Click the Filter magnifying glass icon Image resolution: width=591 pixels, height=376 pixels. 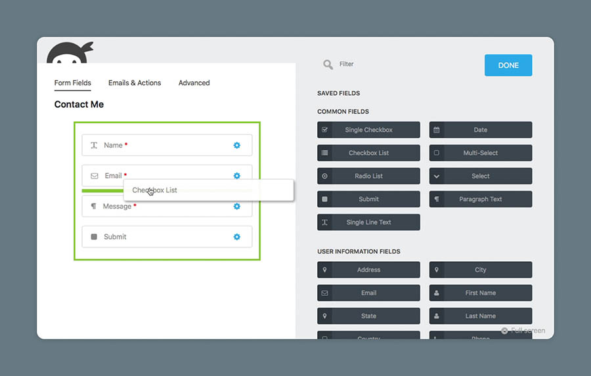(x=328, y=64)
